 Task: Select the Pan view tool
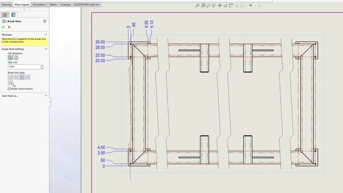click(220, 5)
